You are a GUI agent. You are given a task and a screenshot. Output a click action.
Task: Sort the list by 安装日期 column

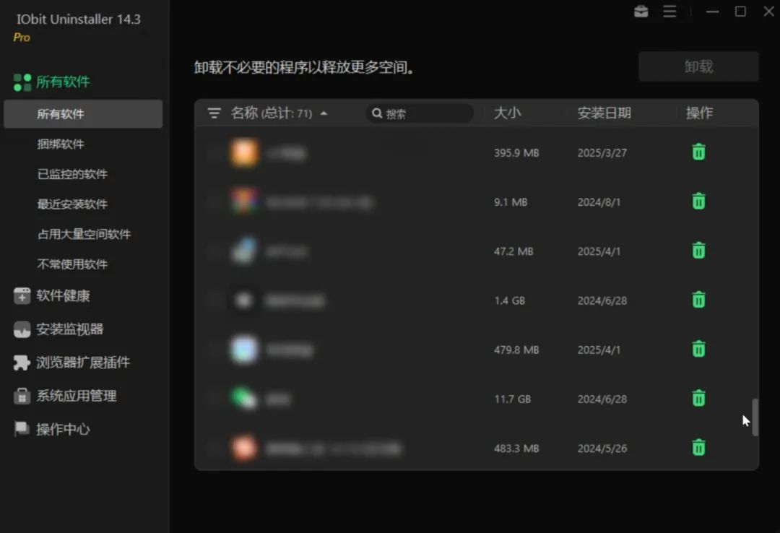coord(604,113)
